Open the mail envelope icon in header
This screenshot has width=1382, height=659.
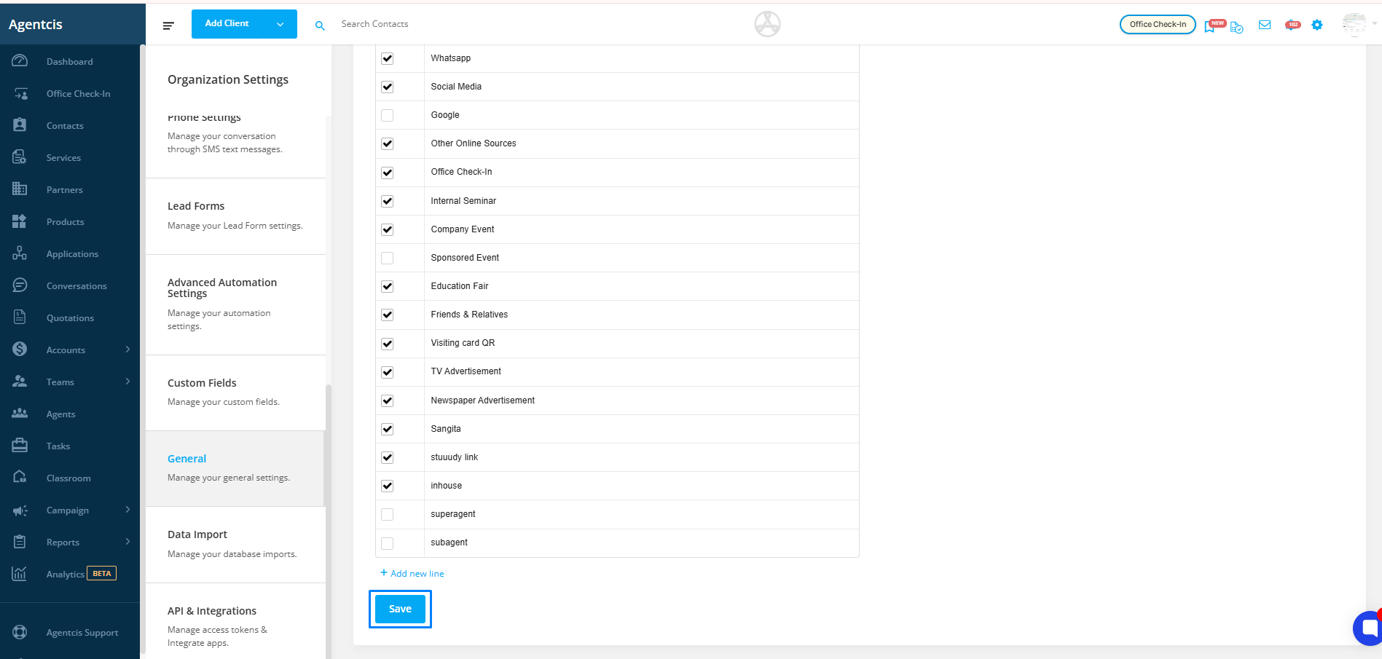(x=1265, y=25)
